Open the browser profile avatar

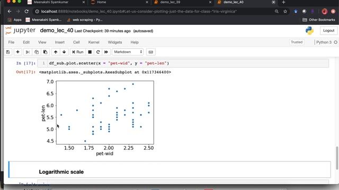pos(324,12)
